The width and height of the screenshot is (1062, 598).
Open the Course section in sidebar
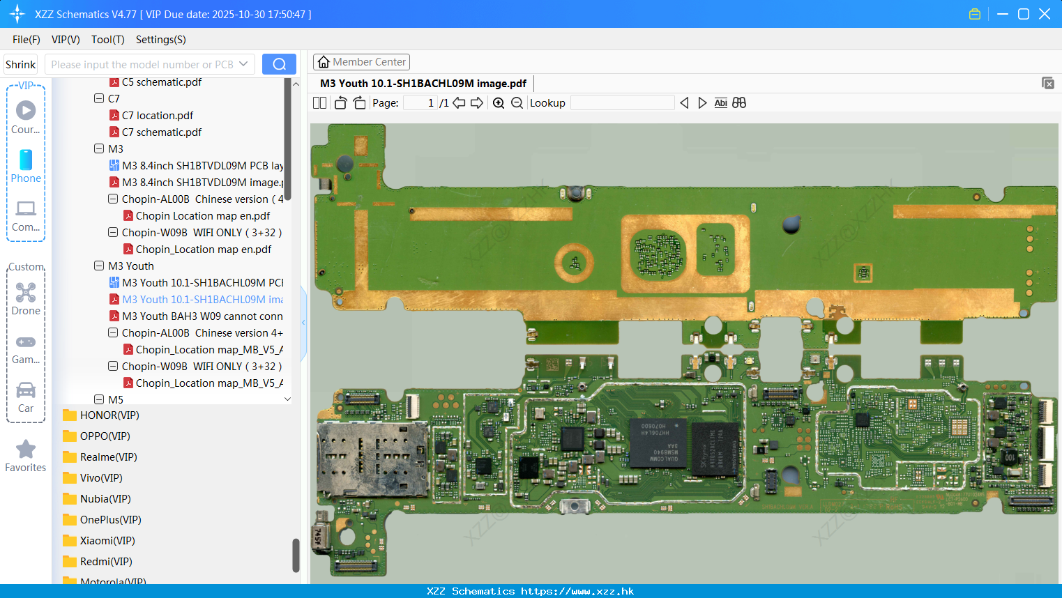(x=26, y=116)
